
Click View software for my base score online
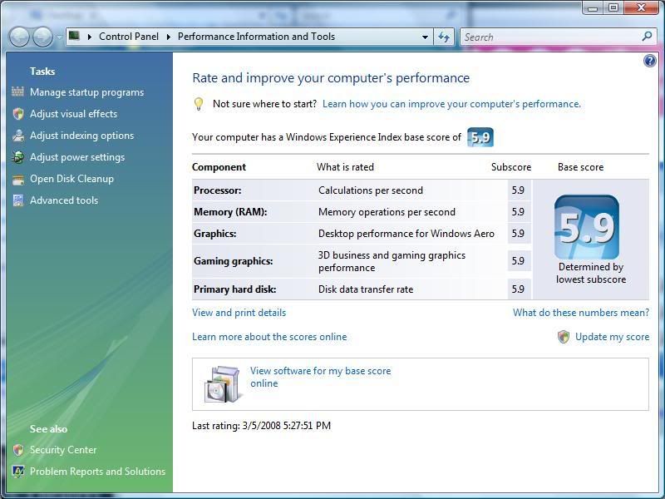point(320,377)
